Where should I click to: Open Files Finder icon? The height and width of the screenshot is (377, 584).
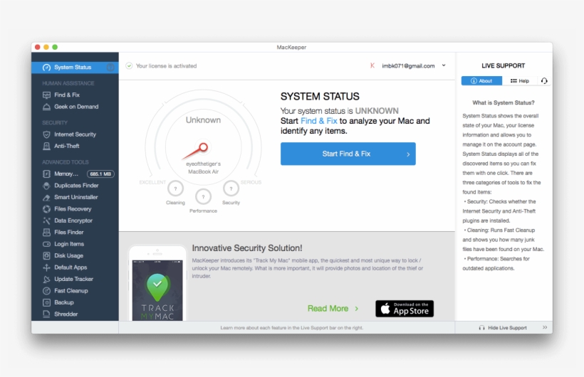46,232
